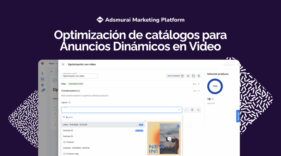Collapse Transformations with Hide chevron
The height and width of the screenshot is (156, 281).
coord(197,91)
